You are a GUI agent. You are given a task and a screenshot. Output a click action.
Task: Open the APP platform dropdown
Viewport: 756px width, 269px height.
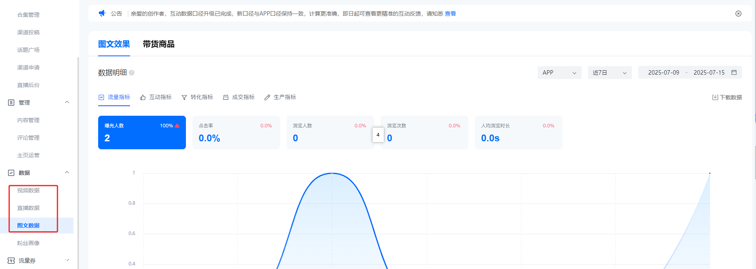[559, 73]
